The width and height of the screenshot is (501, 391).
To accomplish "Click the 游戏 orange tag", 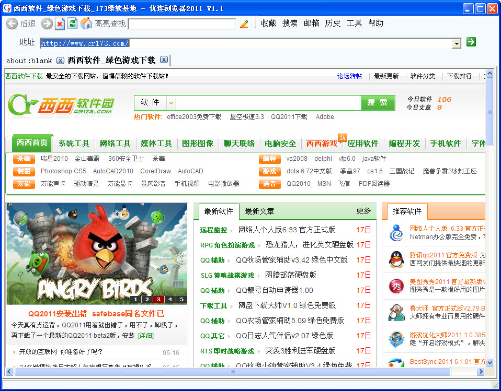I will [x=270, y=171].
